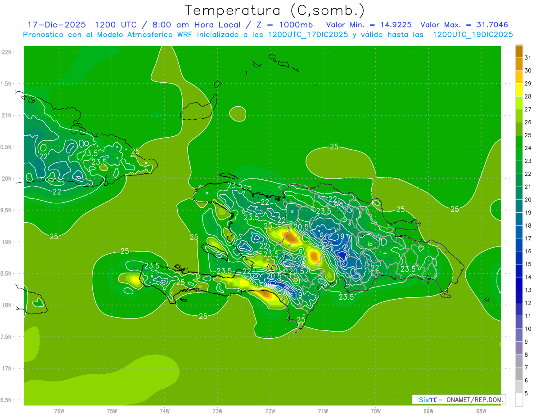The width and height of the screenshot is (540, 417).
Task: Click the 72W longitude axis label
Action: tap(270, 411)
